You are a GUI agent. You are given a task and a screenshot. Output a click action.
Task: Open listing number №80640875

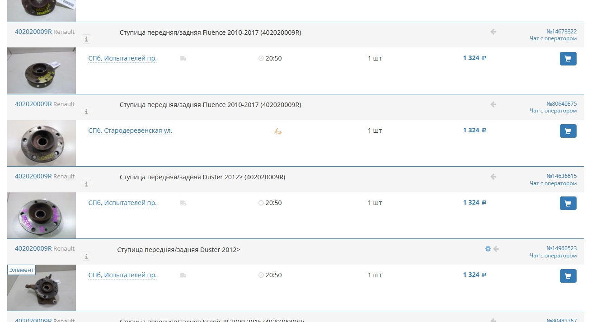(561, 103)
